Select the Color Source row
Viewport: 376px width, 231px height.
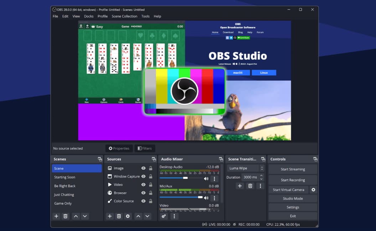pos(130,201)
